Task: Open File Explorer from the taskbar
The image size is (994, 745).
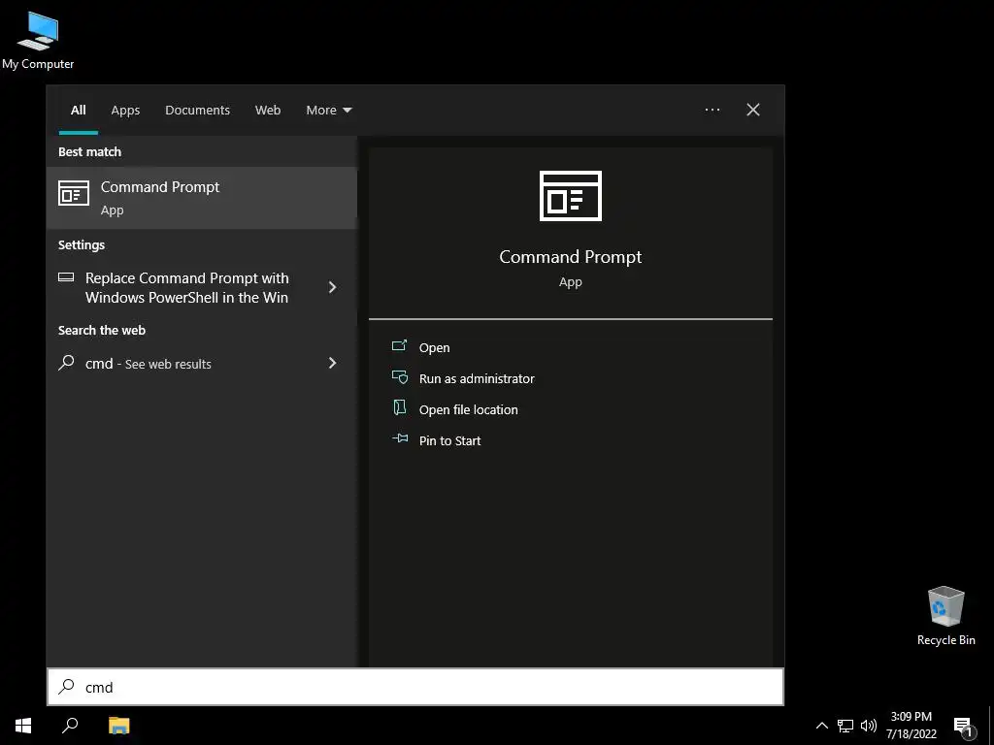Action: [119, 726]
